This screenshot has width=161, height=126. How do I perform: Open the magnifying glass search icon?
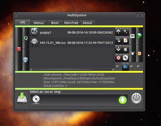point(125,32)
